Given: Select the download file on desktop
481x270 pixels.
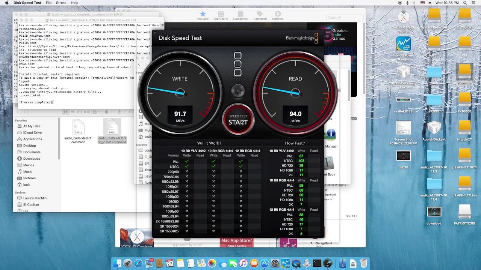Looking at the screenshot, I should point(434,215).
